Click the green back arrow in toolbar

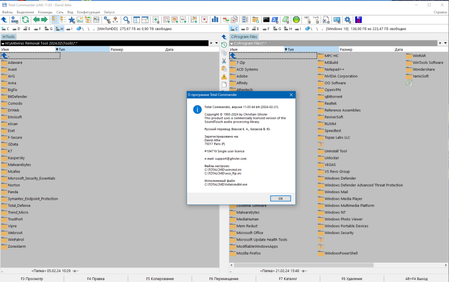click(x=36, y=19)
